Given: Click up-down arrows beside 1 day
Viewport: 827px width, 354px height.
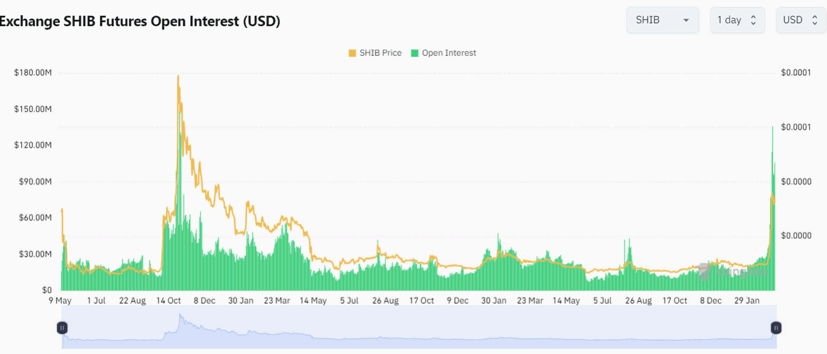Looking at the screenshot, I should pos(753,20).
